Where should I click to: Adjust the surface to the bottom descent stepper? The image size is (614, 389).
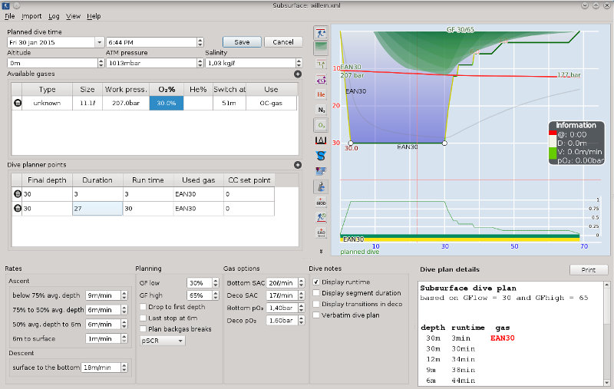124,368
